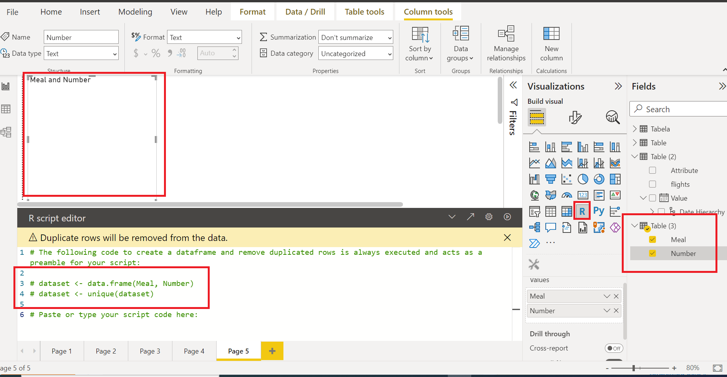Screen dimensions: 727x377
Task: Select the waterfall chart visualization
Action: pos(534,179)
